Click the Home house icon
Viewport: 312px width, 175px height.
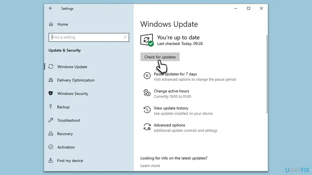point(51,24)
